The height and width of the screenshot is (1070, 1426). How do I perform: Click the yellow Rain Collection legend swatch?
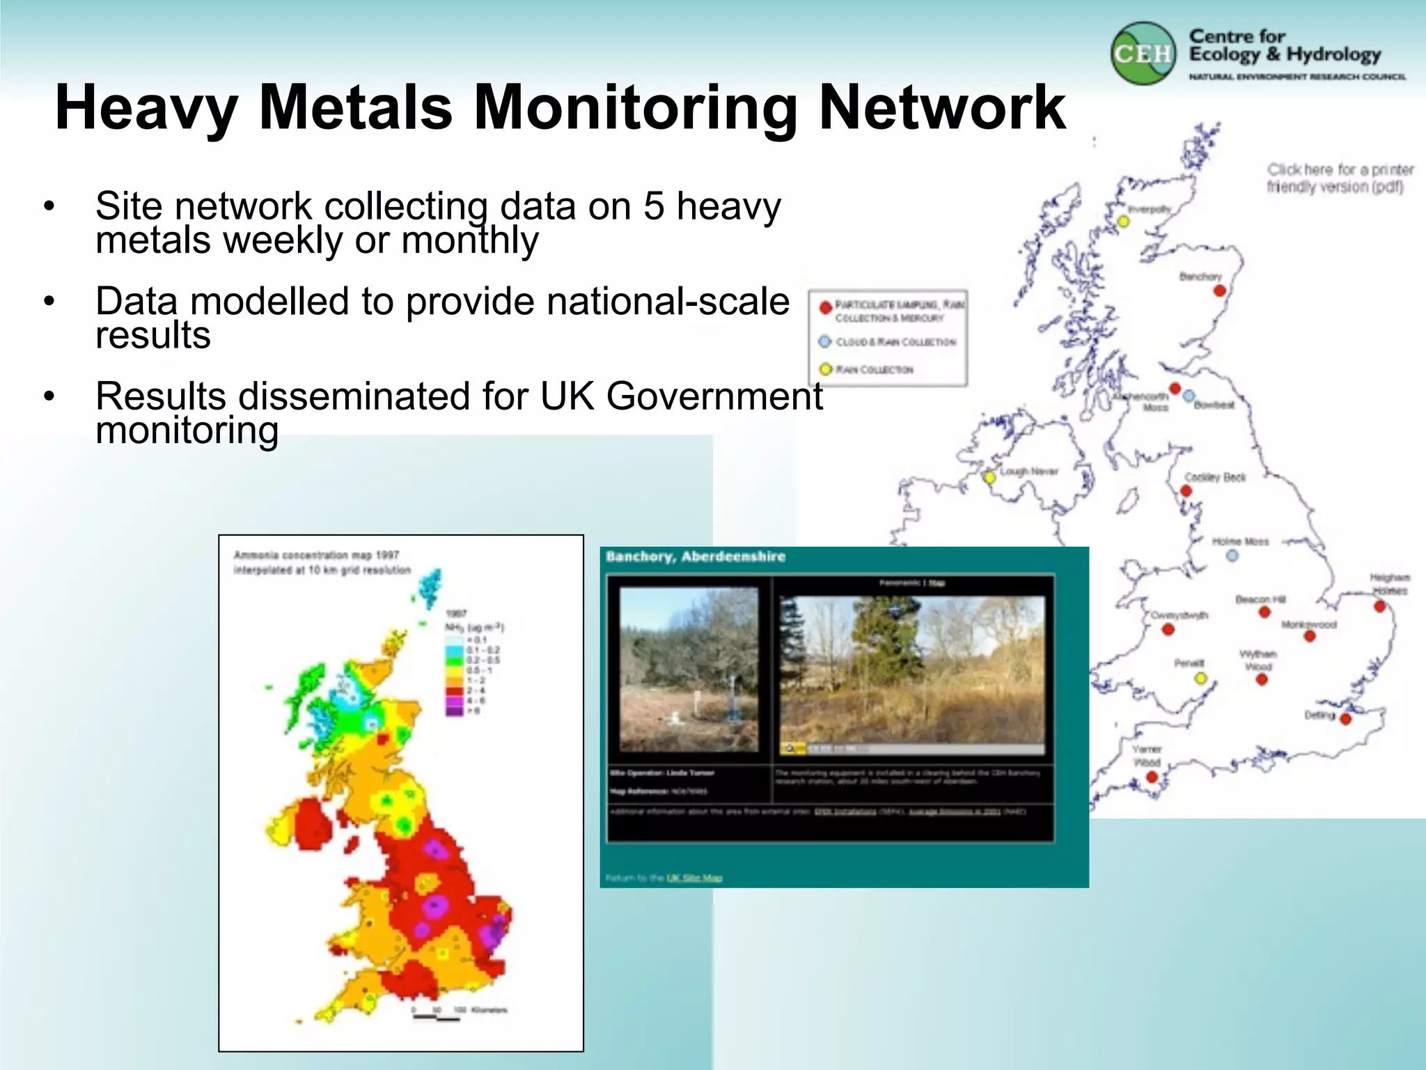825,369
